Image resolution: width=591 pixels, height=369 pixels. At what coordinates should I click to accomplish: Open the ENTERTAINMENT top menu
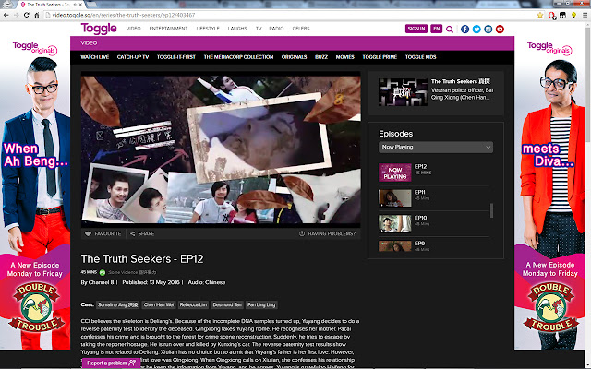(x=168, y=29)
